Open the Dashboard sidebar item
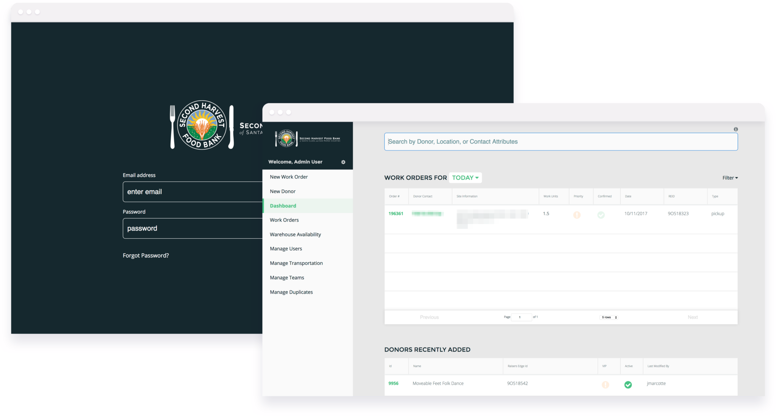The width and height of the screenshot is (776, 416). click(307, 206)
